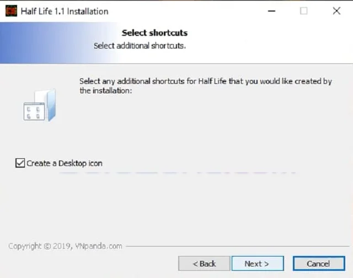Minimize the installation window

click(x=271, y=11)
